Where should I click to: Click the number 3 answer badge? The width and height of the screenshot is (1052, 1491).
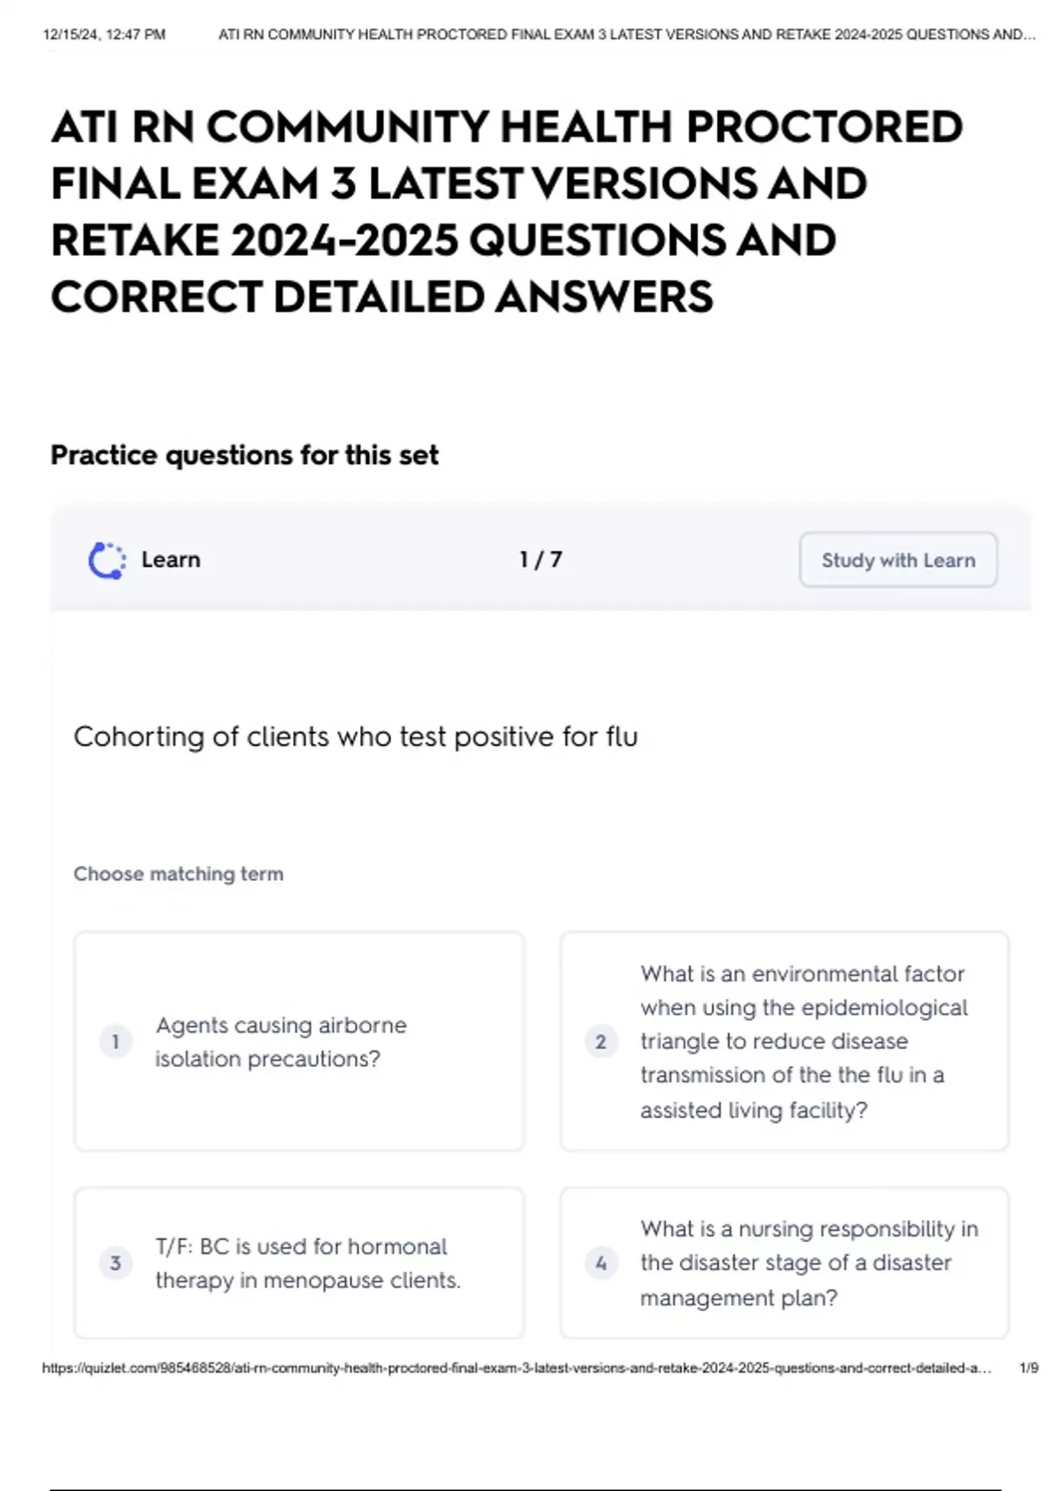pyautogui.click(x=116, y=1263)
